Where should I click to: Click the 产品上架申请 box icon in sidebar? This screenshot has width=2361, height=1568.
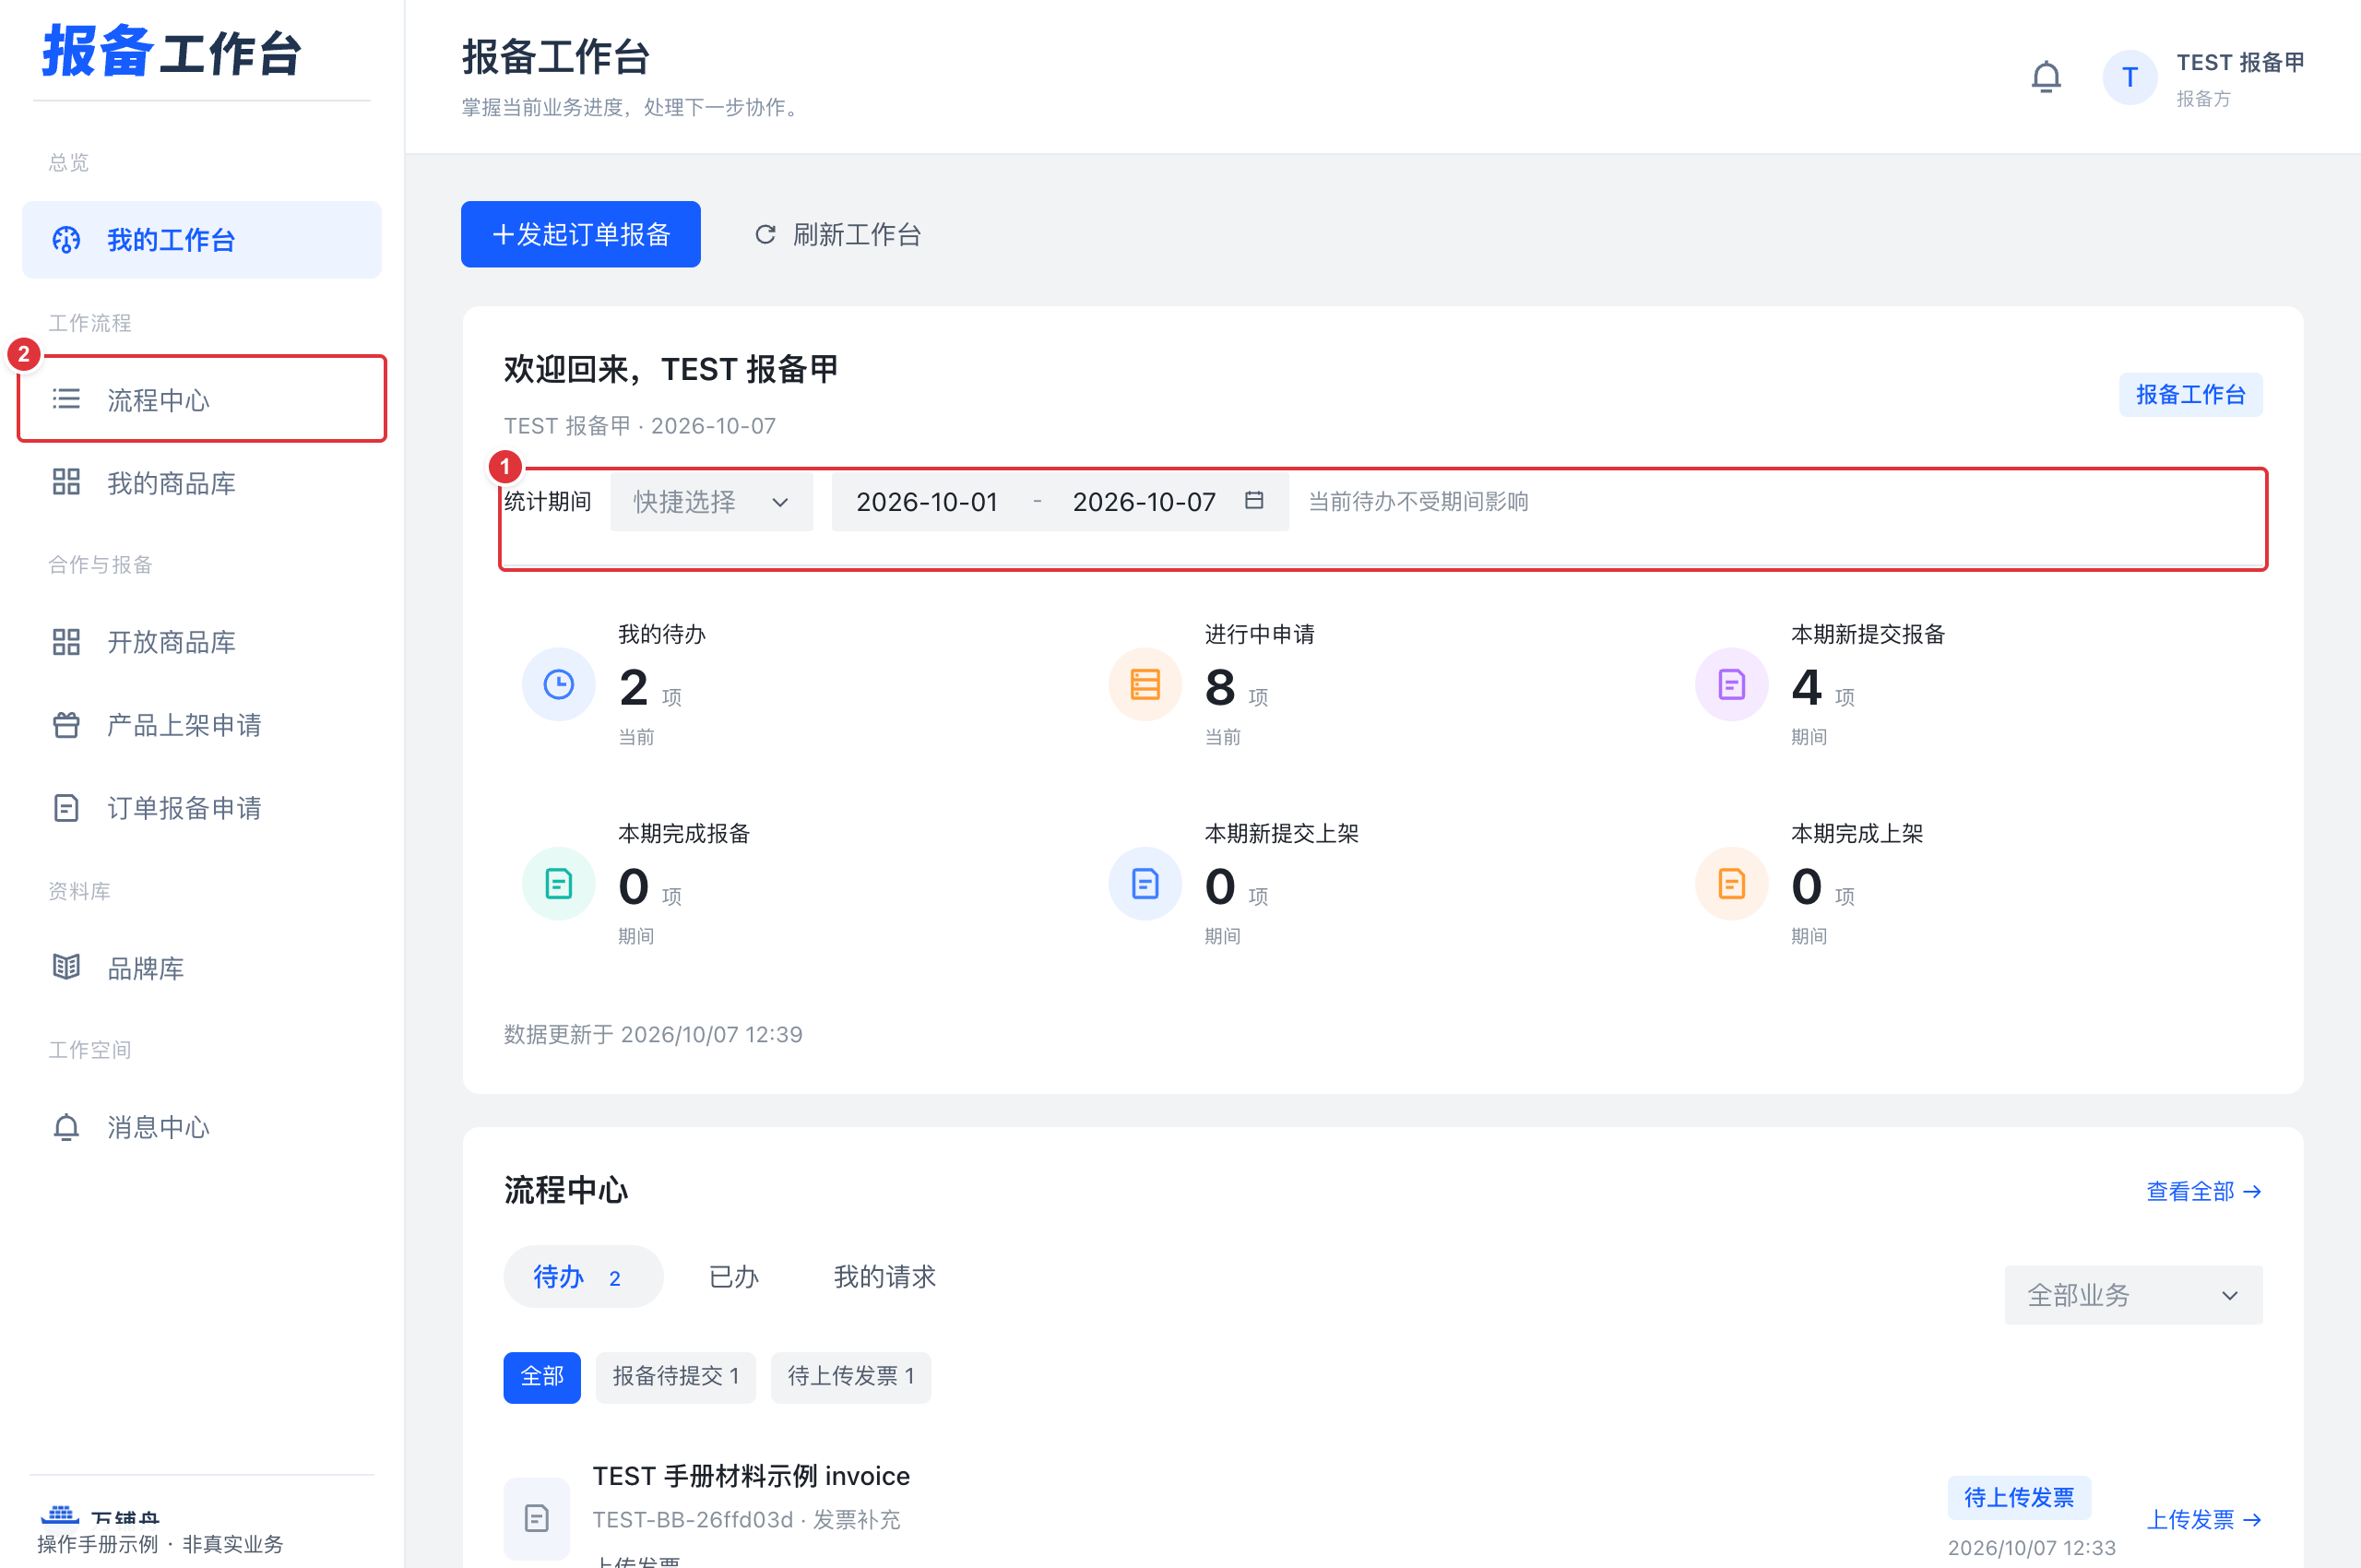(x=66, y=725)
